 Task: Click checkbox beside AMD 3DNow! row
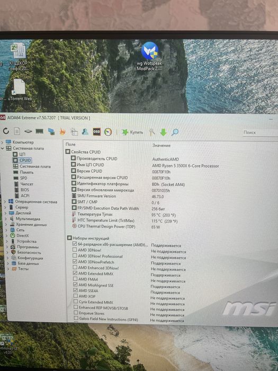click(x=75, y=250)
